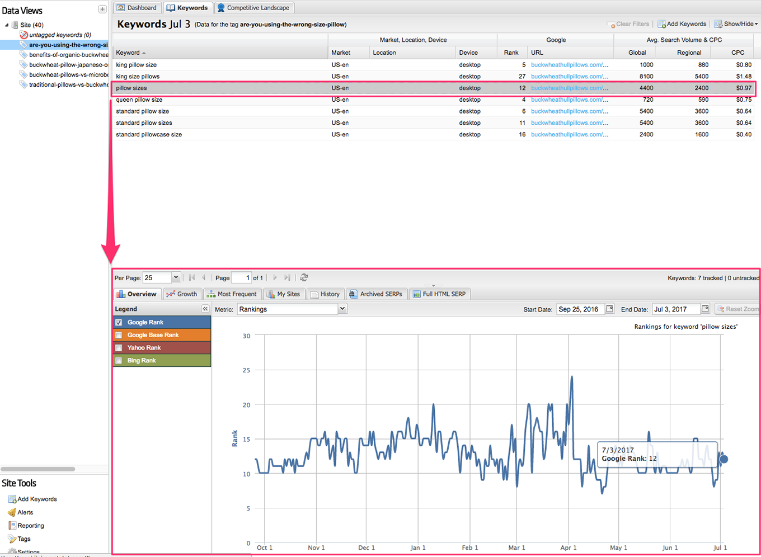Click the Page number input field

click(x=241, y=277)
